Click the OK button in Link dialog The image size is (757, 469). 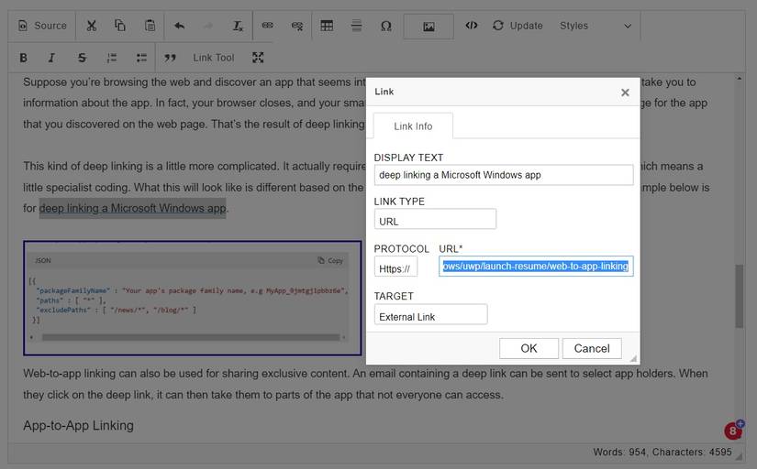[x=529, y=348]
